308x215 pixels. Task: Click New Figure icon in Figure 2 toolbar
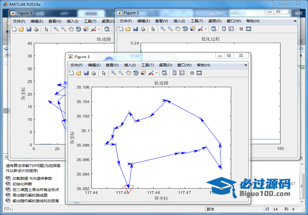coord(121,29)
